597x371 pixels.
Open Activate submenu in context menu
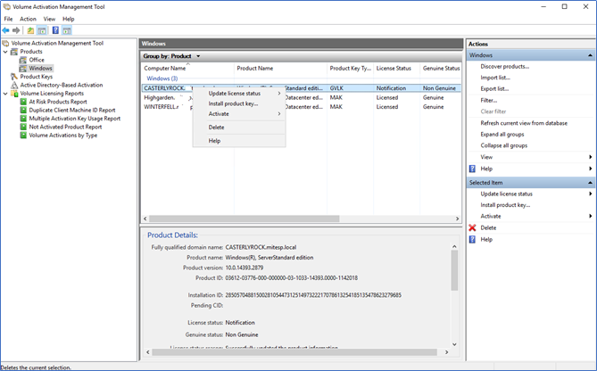click(x=239, y=114)
